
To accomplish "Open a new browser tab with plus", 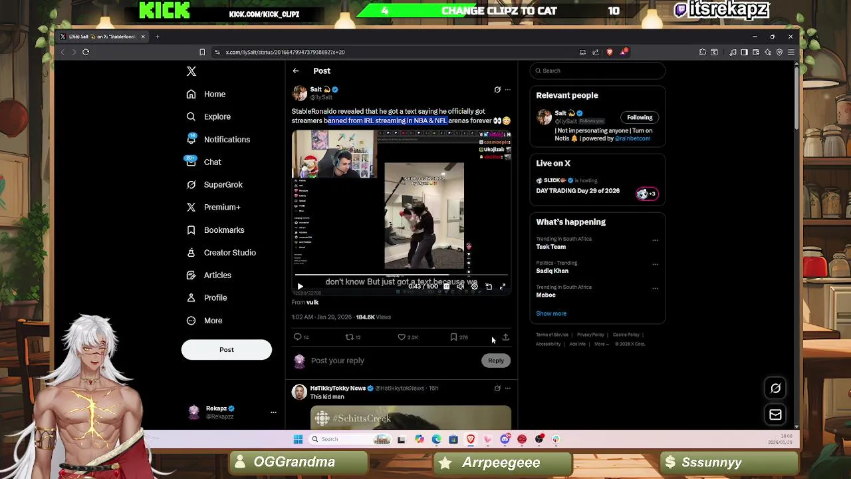I will (158, 37).
